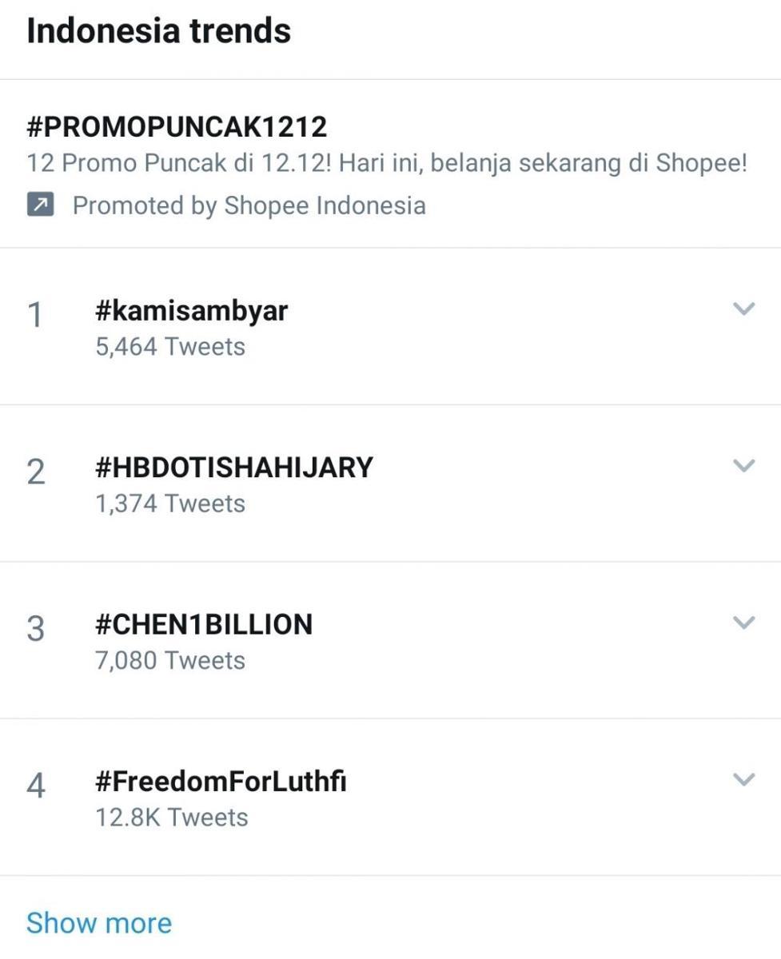Click the 12 Promo Puncak description text
The width and height of the screenshot is (781, 959).
(x=387, y=163)
